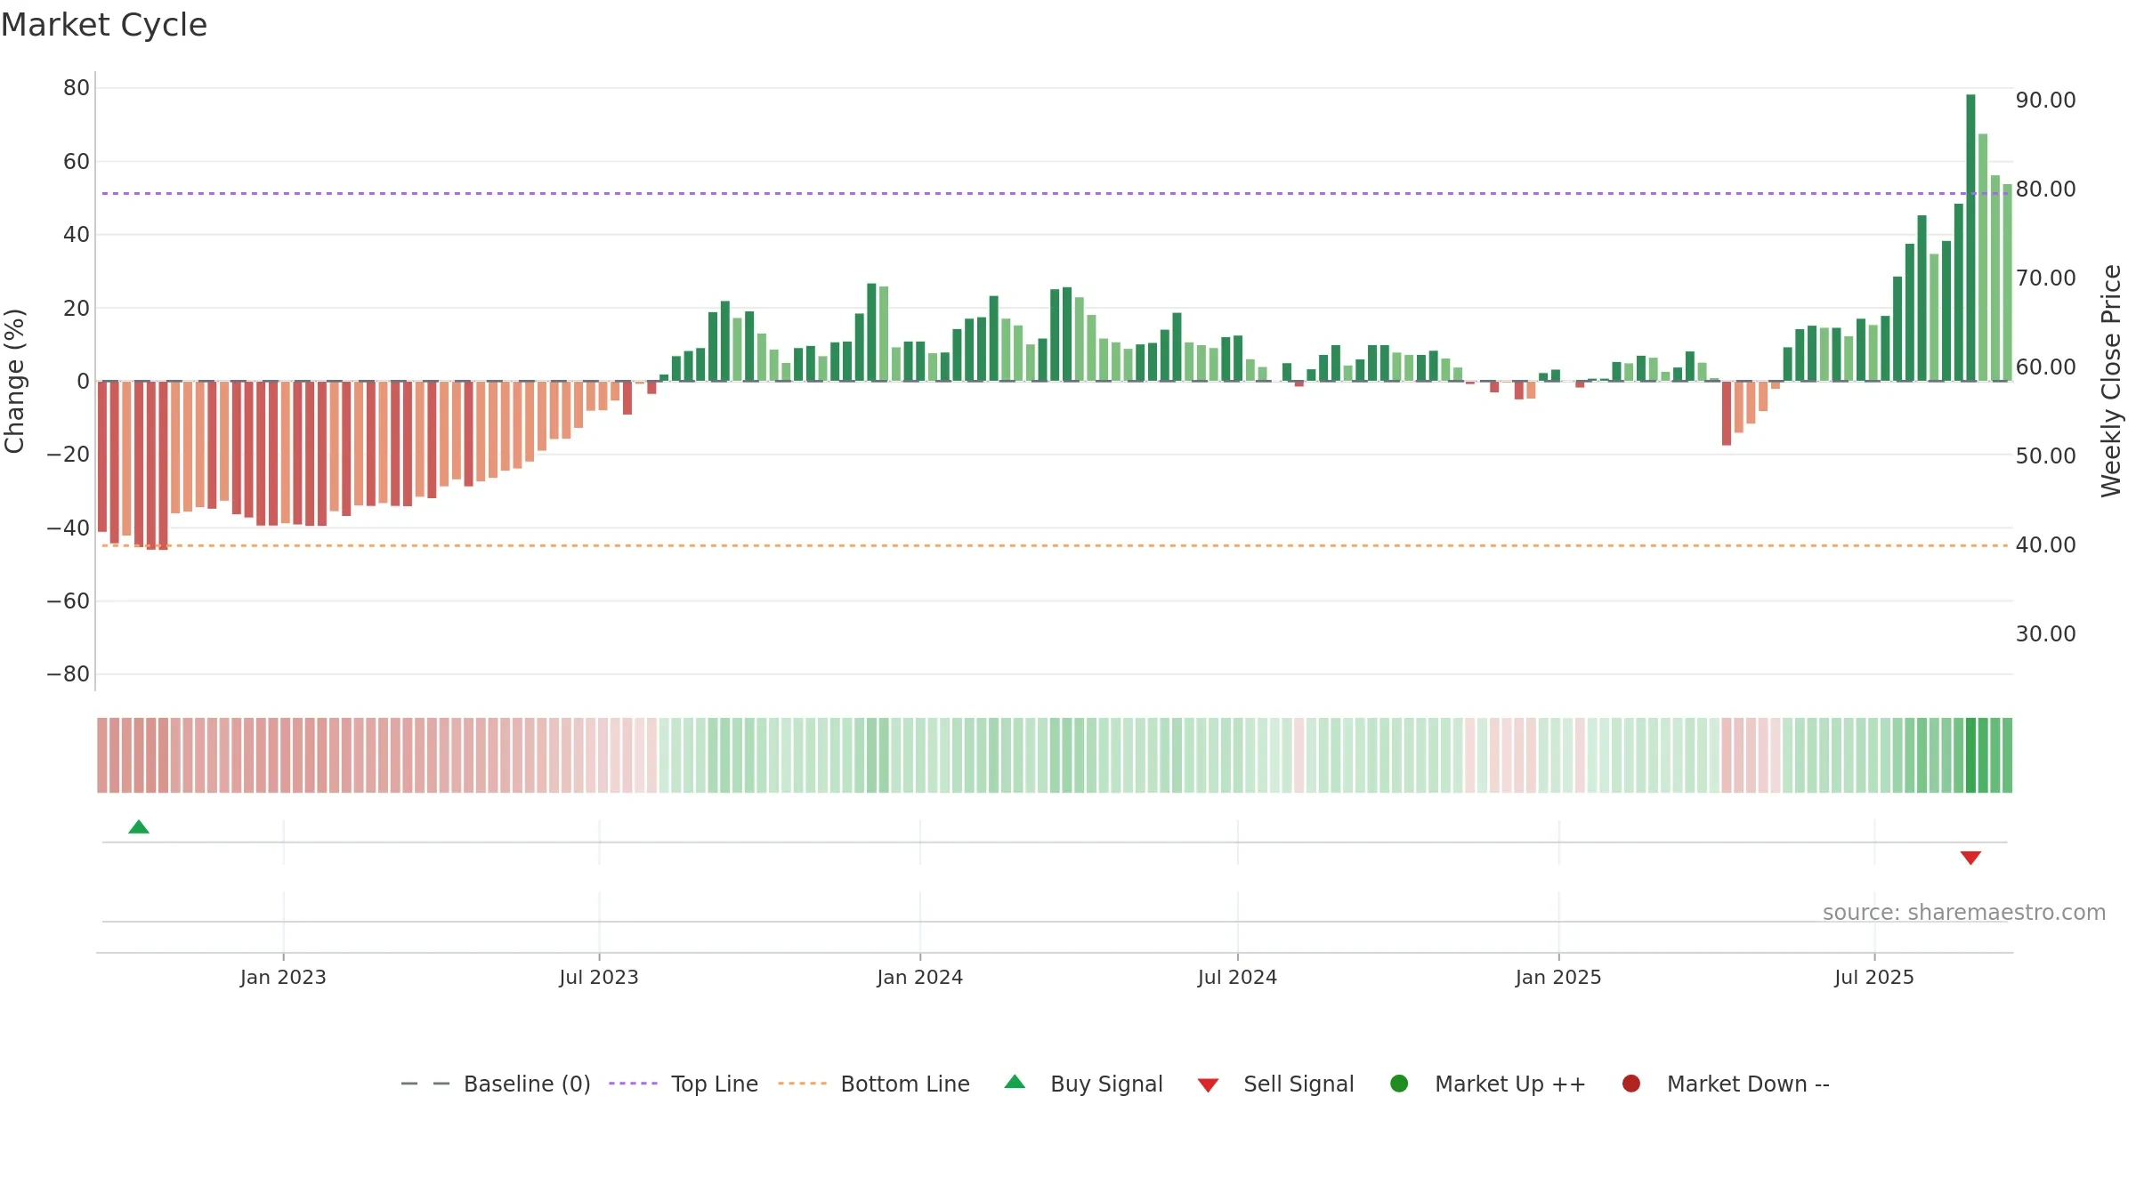Click the 50.00 price tick label
The image size is (2136, 1201).
(2045, 456)
